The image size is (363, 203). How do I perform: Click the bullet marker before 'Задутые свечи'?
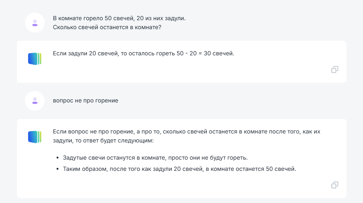click(58, 158)
